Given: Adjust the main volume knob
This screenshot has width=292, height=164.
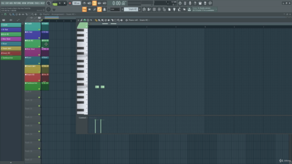Looking at the screenshot, I should click(x=48, y=3).
